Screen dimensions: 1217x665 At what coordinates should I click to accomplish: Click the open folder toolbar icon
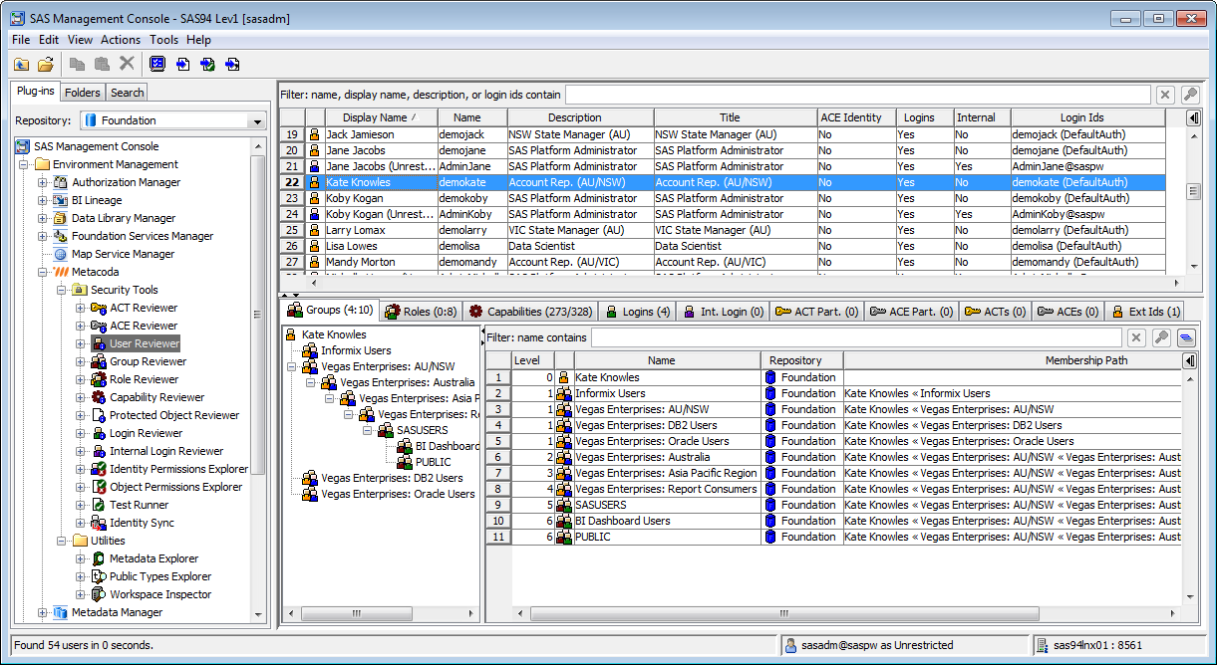point(46,64)
